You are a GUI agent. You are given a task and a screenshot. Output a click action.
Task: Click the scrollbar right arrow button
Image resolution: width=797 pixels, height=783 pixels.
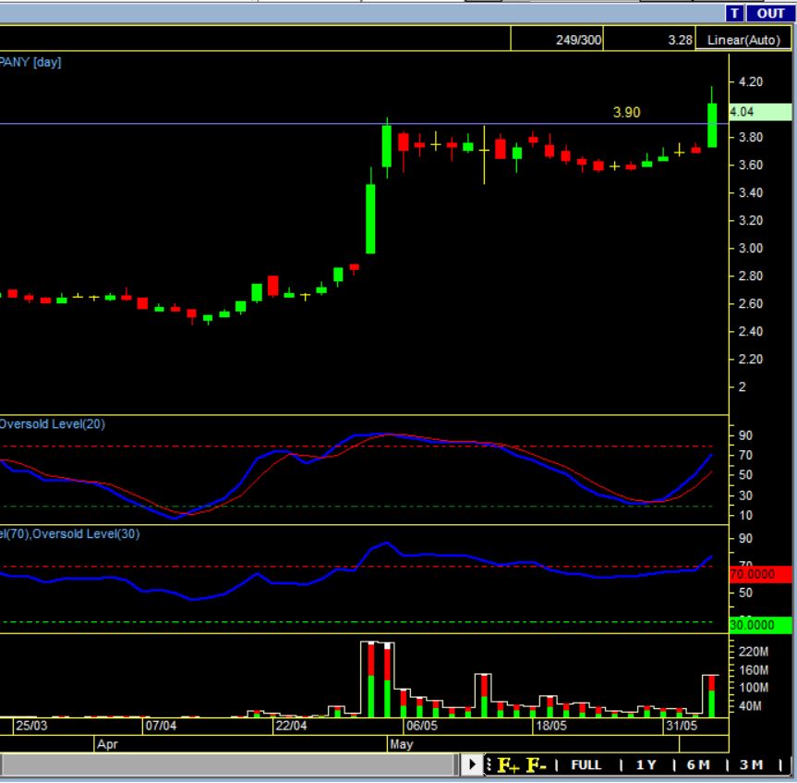point(471,765)
